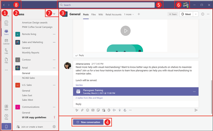213x131 pixels.
Task: Click Reply under the video post
Action: coord(80,55)
